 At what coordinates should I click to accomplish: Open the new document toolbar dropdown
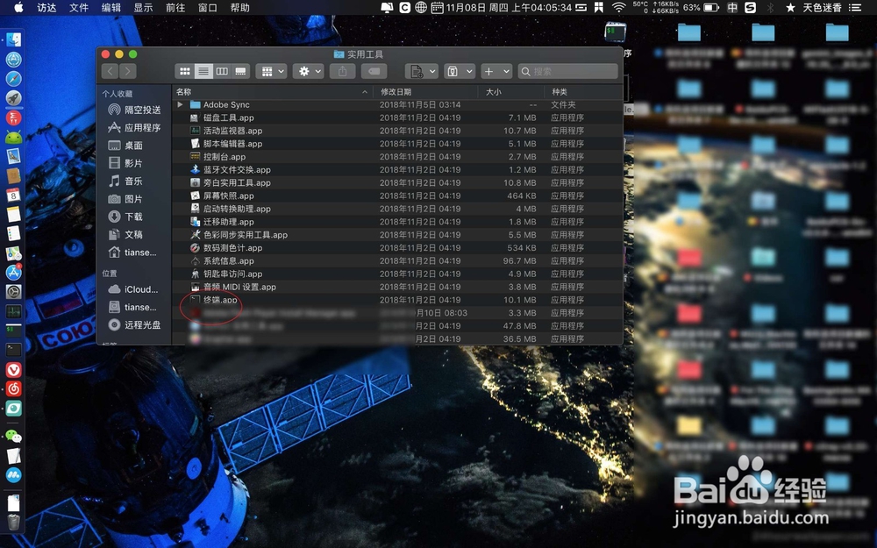click(x=421, y=71)
